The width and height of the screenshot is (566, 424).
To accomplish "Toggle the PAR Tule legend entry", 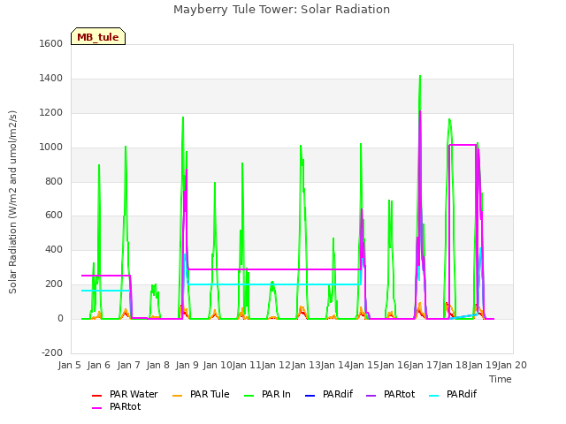I will pyautogui.click(x=201, y=395).
